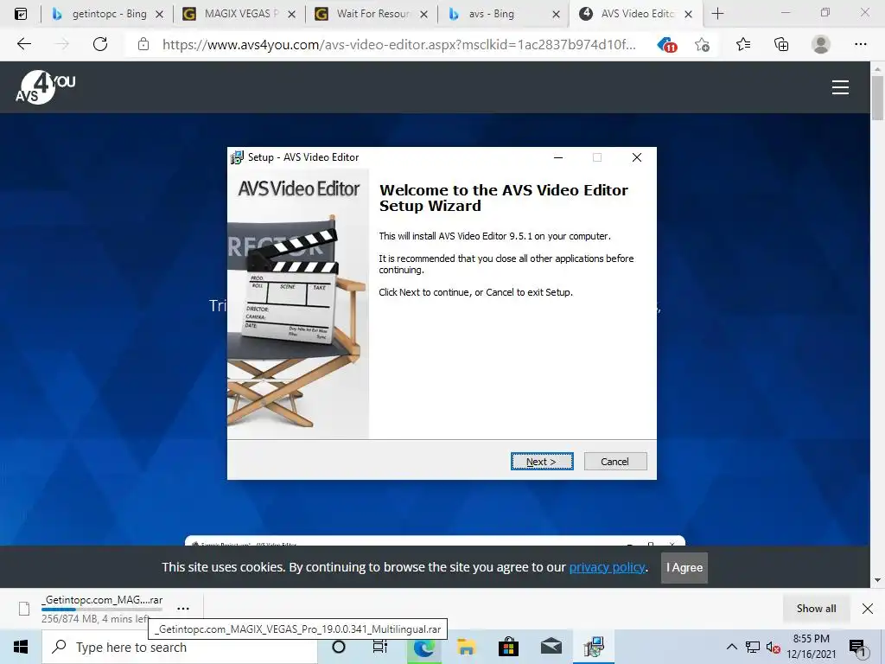
Task: Close the avs - Bing tab
Action: tap(556, 14)
